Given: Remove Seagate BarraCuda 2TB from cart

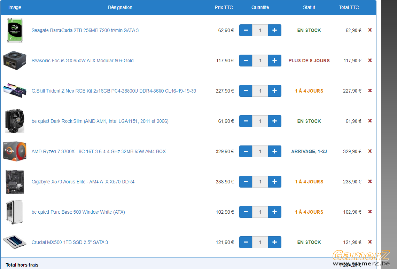Looking at the screenshot, I should 370,30.
